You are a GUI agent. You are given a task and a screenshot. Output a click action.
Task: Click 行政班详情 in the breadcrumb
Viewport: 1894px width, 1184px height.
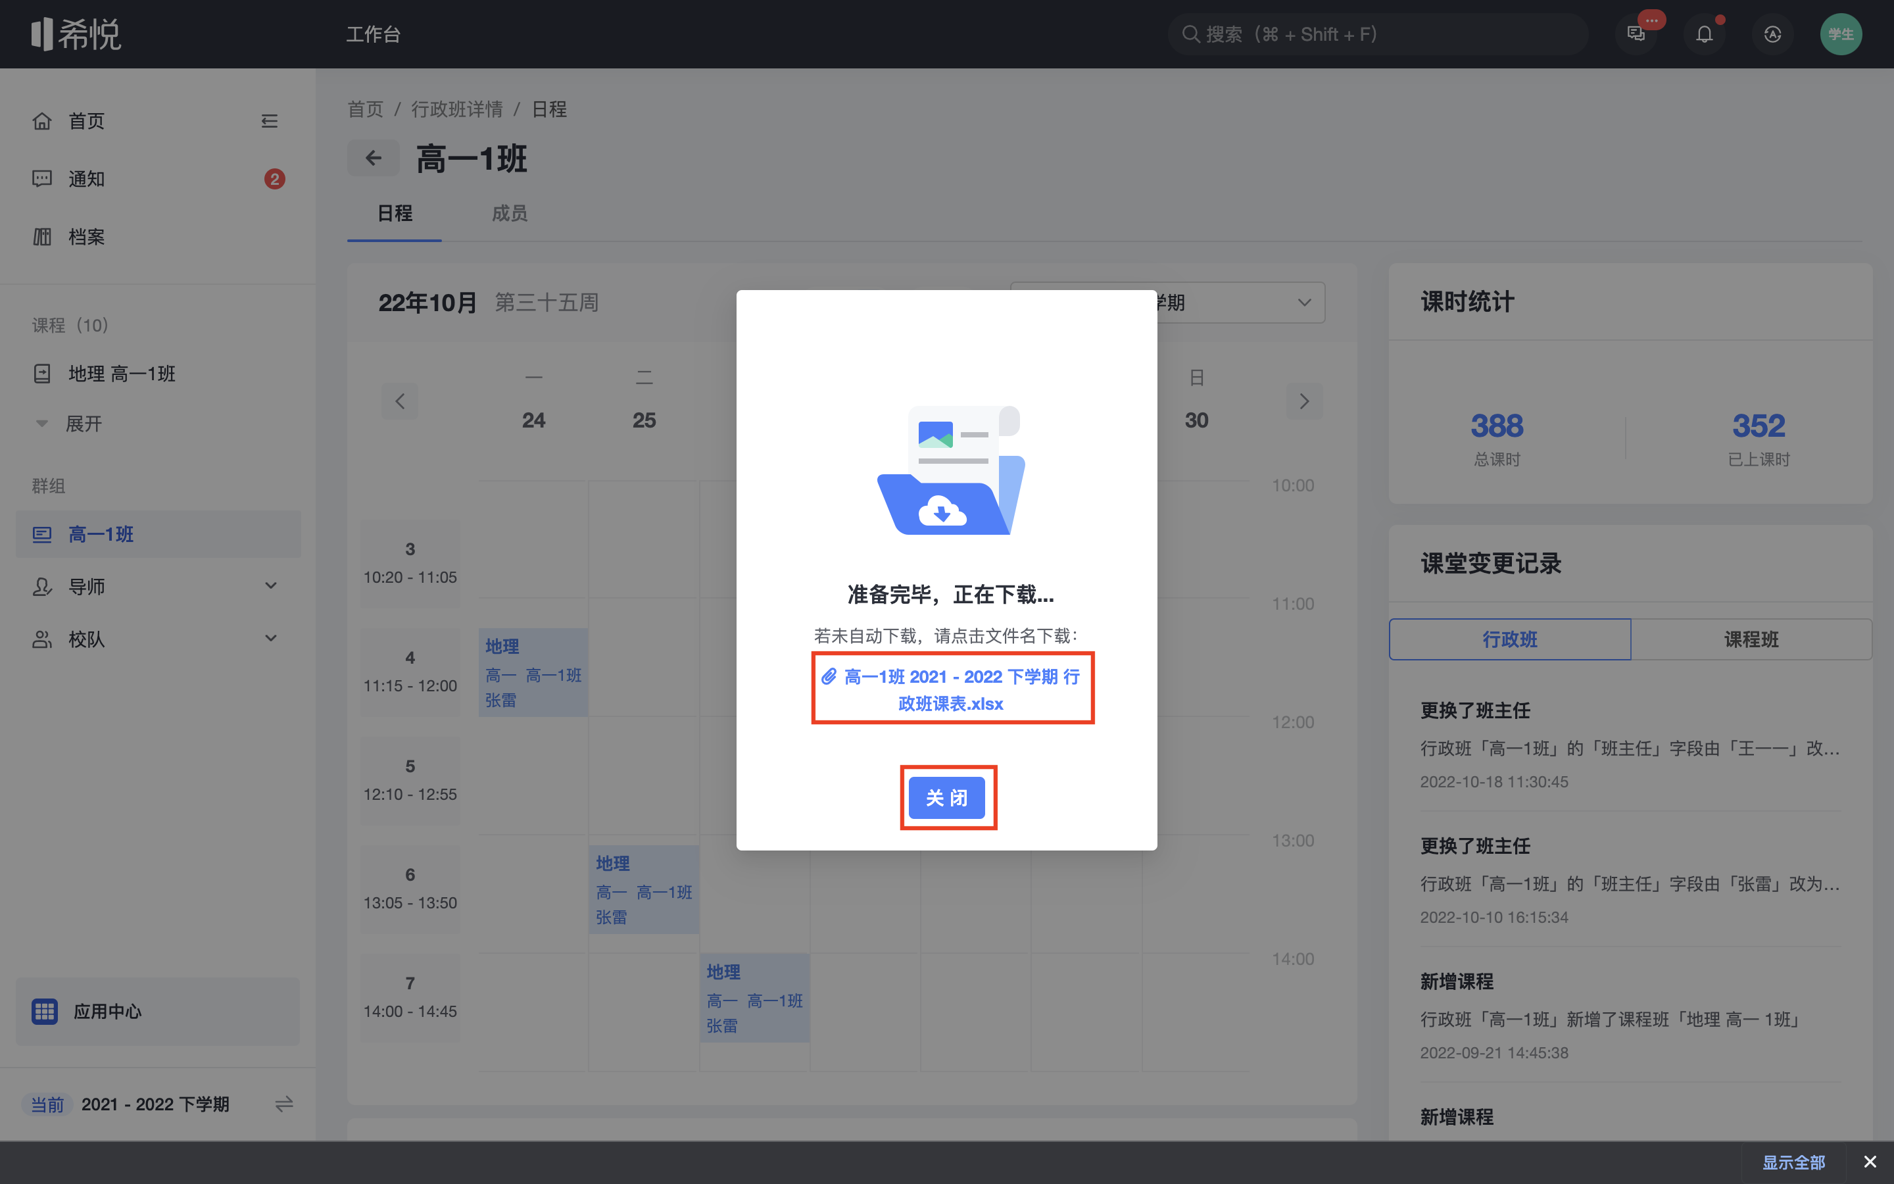tap(457, 109)
